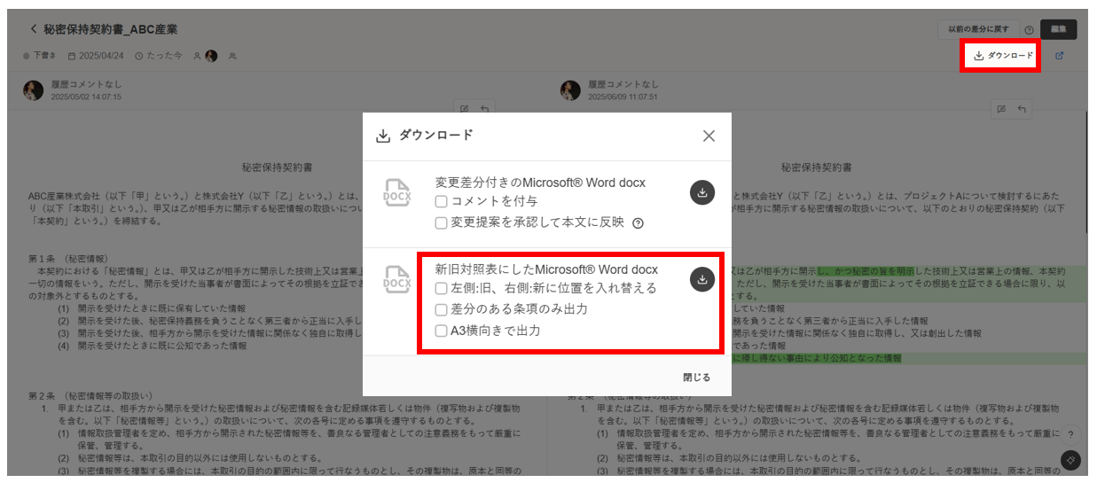Click the user avatar in the document header
This screenshot has width=1097, height=483.
211,56
